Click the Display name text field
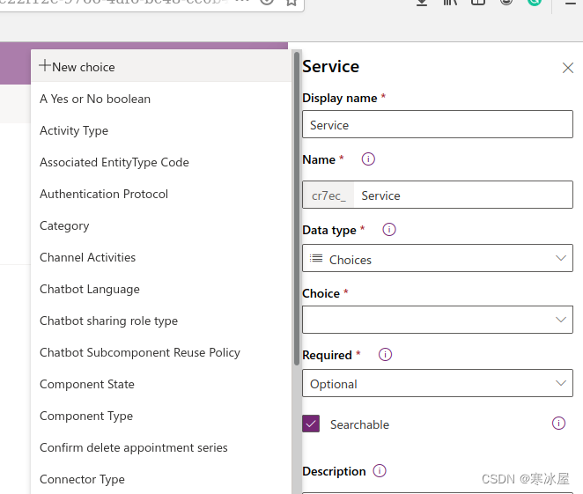 (437, 125)
